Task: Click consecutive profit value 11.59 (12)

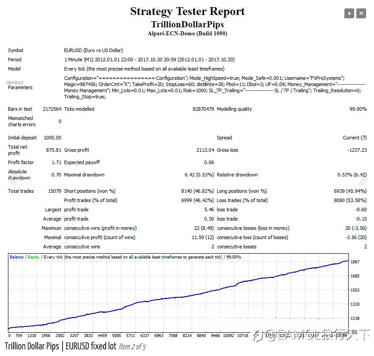Action: point(203,238)
